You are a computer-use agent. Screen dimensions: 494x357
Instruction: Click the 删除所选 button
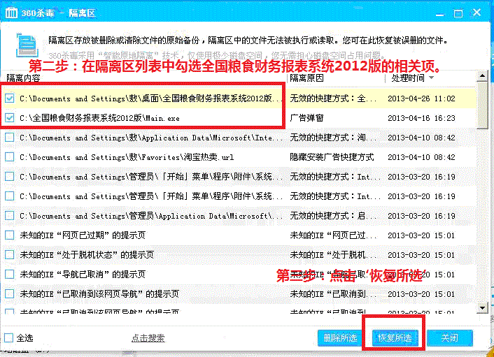[340, 338]
